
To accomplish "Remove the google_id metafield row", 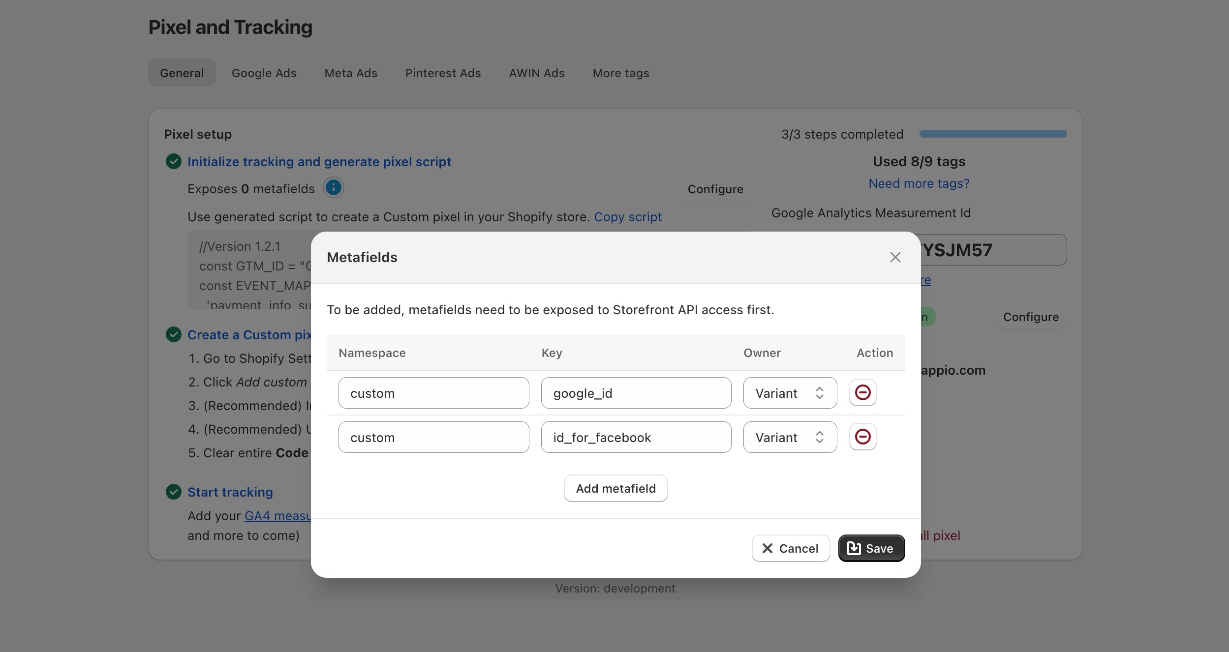I will tap(862, 392).
